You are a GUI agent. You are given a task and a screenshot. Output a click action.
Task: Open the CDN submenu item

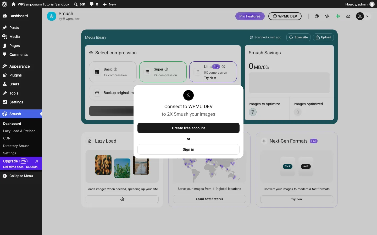7,138
